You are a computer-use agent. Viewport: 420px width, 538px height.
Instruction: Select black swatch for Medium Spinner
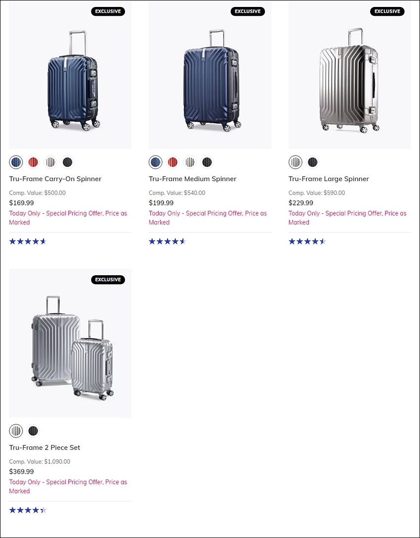207,162
